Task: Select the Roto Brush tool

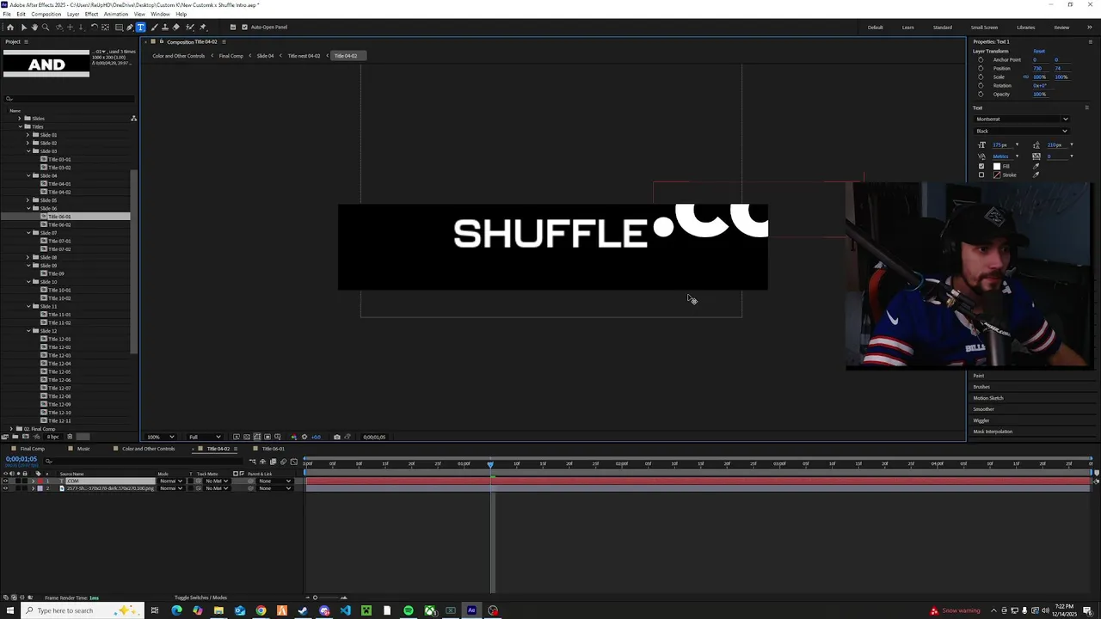Action: (191, 28)
